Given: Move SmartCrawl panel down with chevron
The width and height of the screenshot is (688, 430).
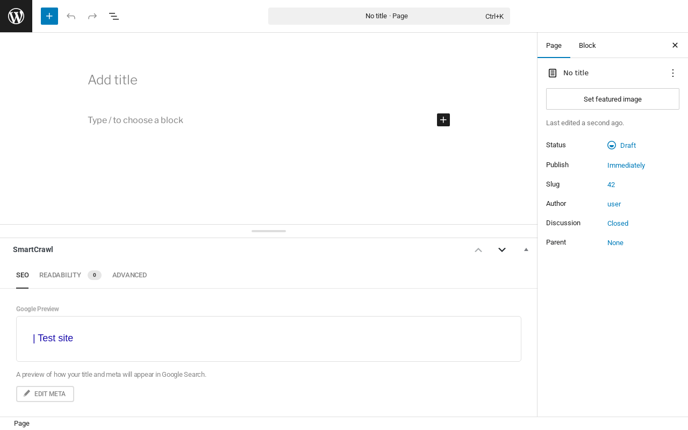Looking at the screenshot, I should coord(502,249).
